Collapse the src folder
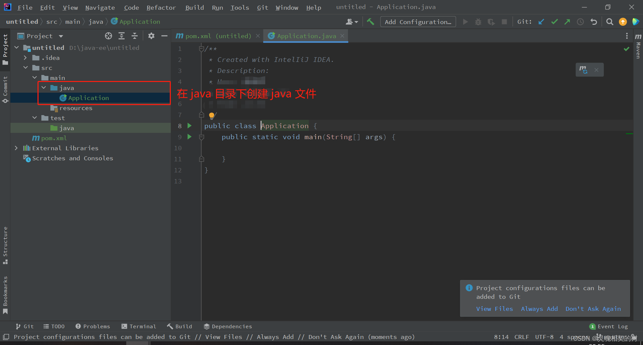643x345 pixels. (25, 68)
